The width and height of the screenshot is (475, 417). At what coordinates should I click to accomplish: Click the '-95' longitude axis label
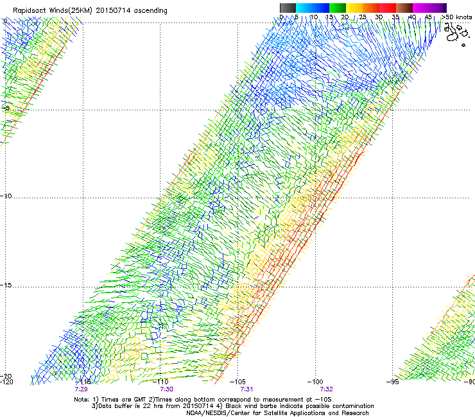coord(392,382)
